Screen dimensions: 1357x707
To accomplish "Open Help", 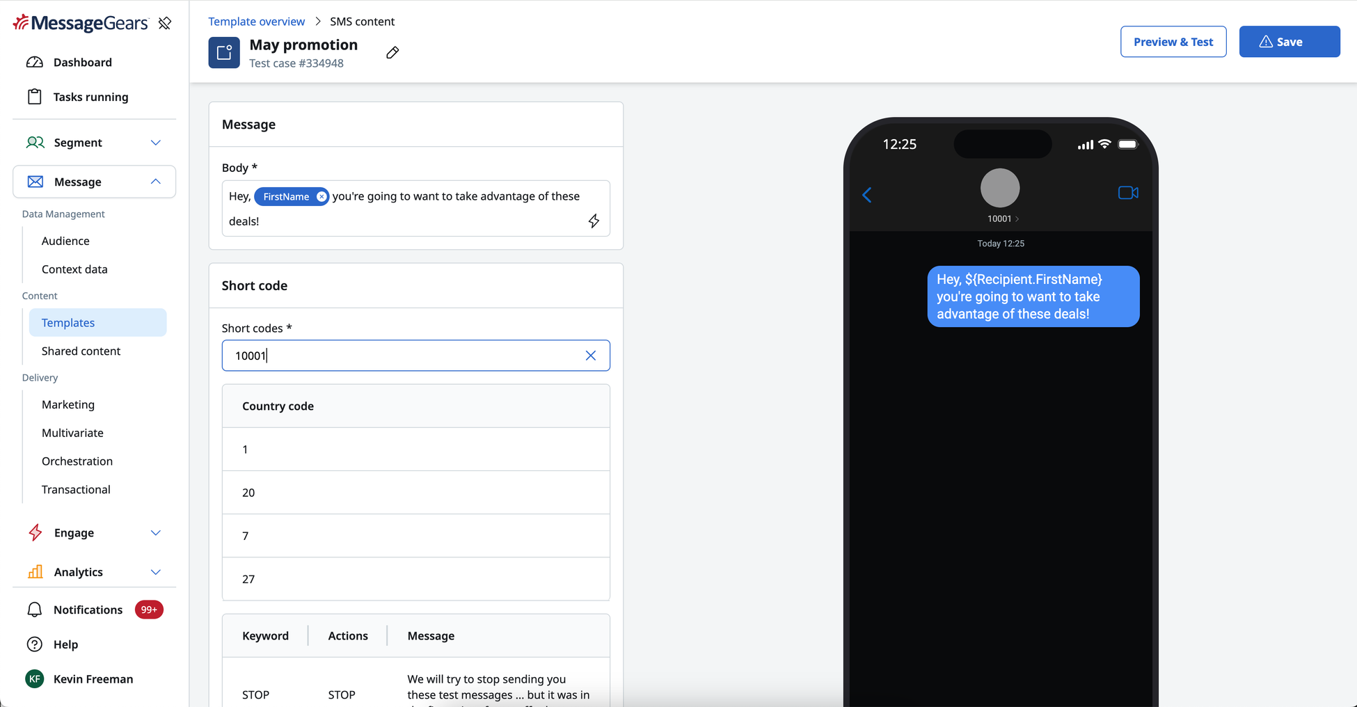I will 65,644.
